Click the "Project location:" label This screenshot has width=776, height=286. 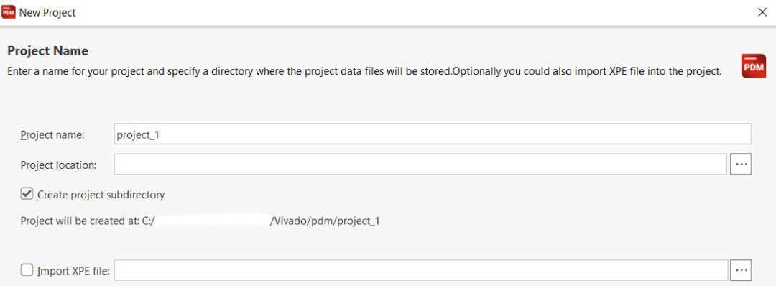(58, 165)
